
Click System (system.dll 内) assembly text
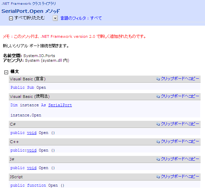tap(47, 60)
